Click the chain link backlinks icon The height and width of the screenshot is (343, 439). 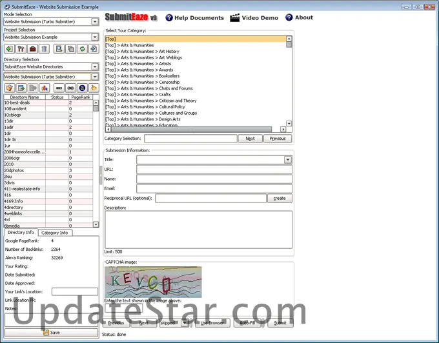click(x=70, y=88)
